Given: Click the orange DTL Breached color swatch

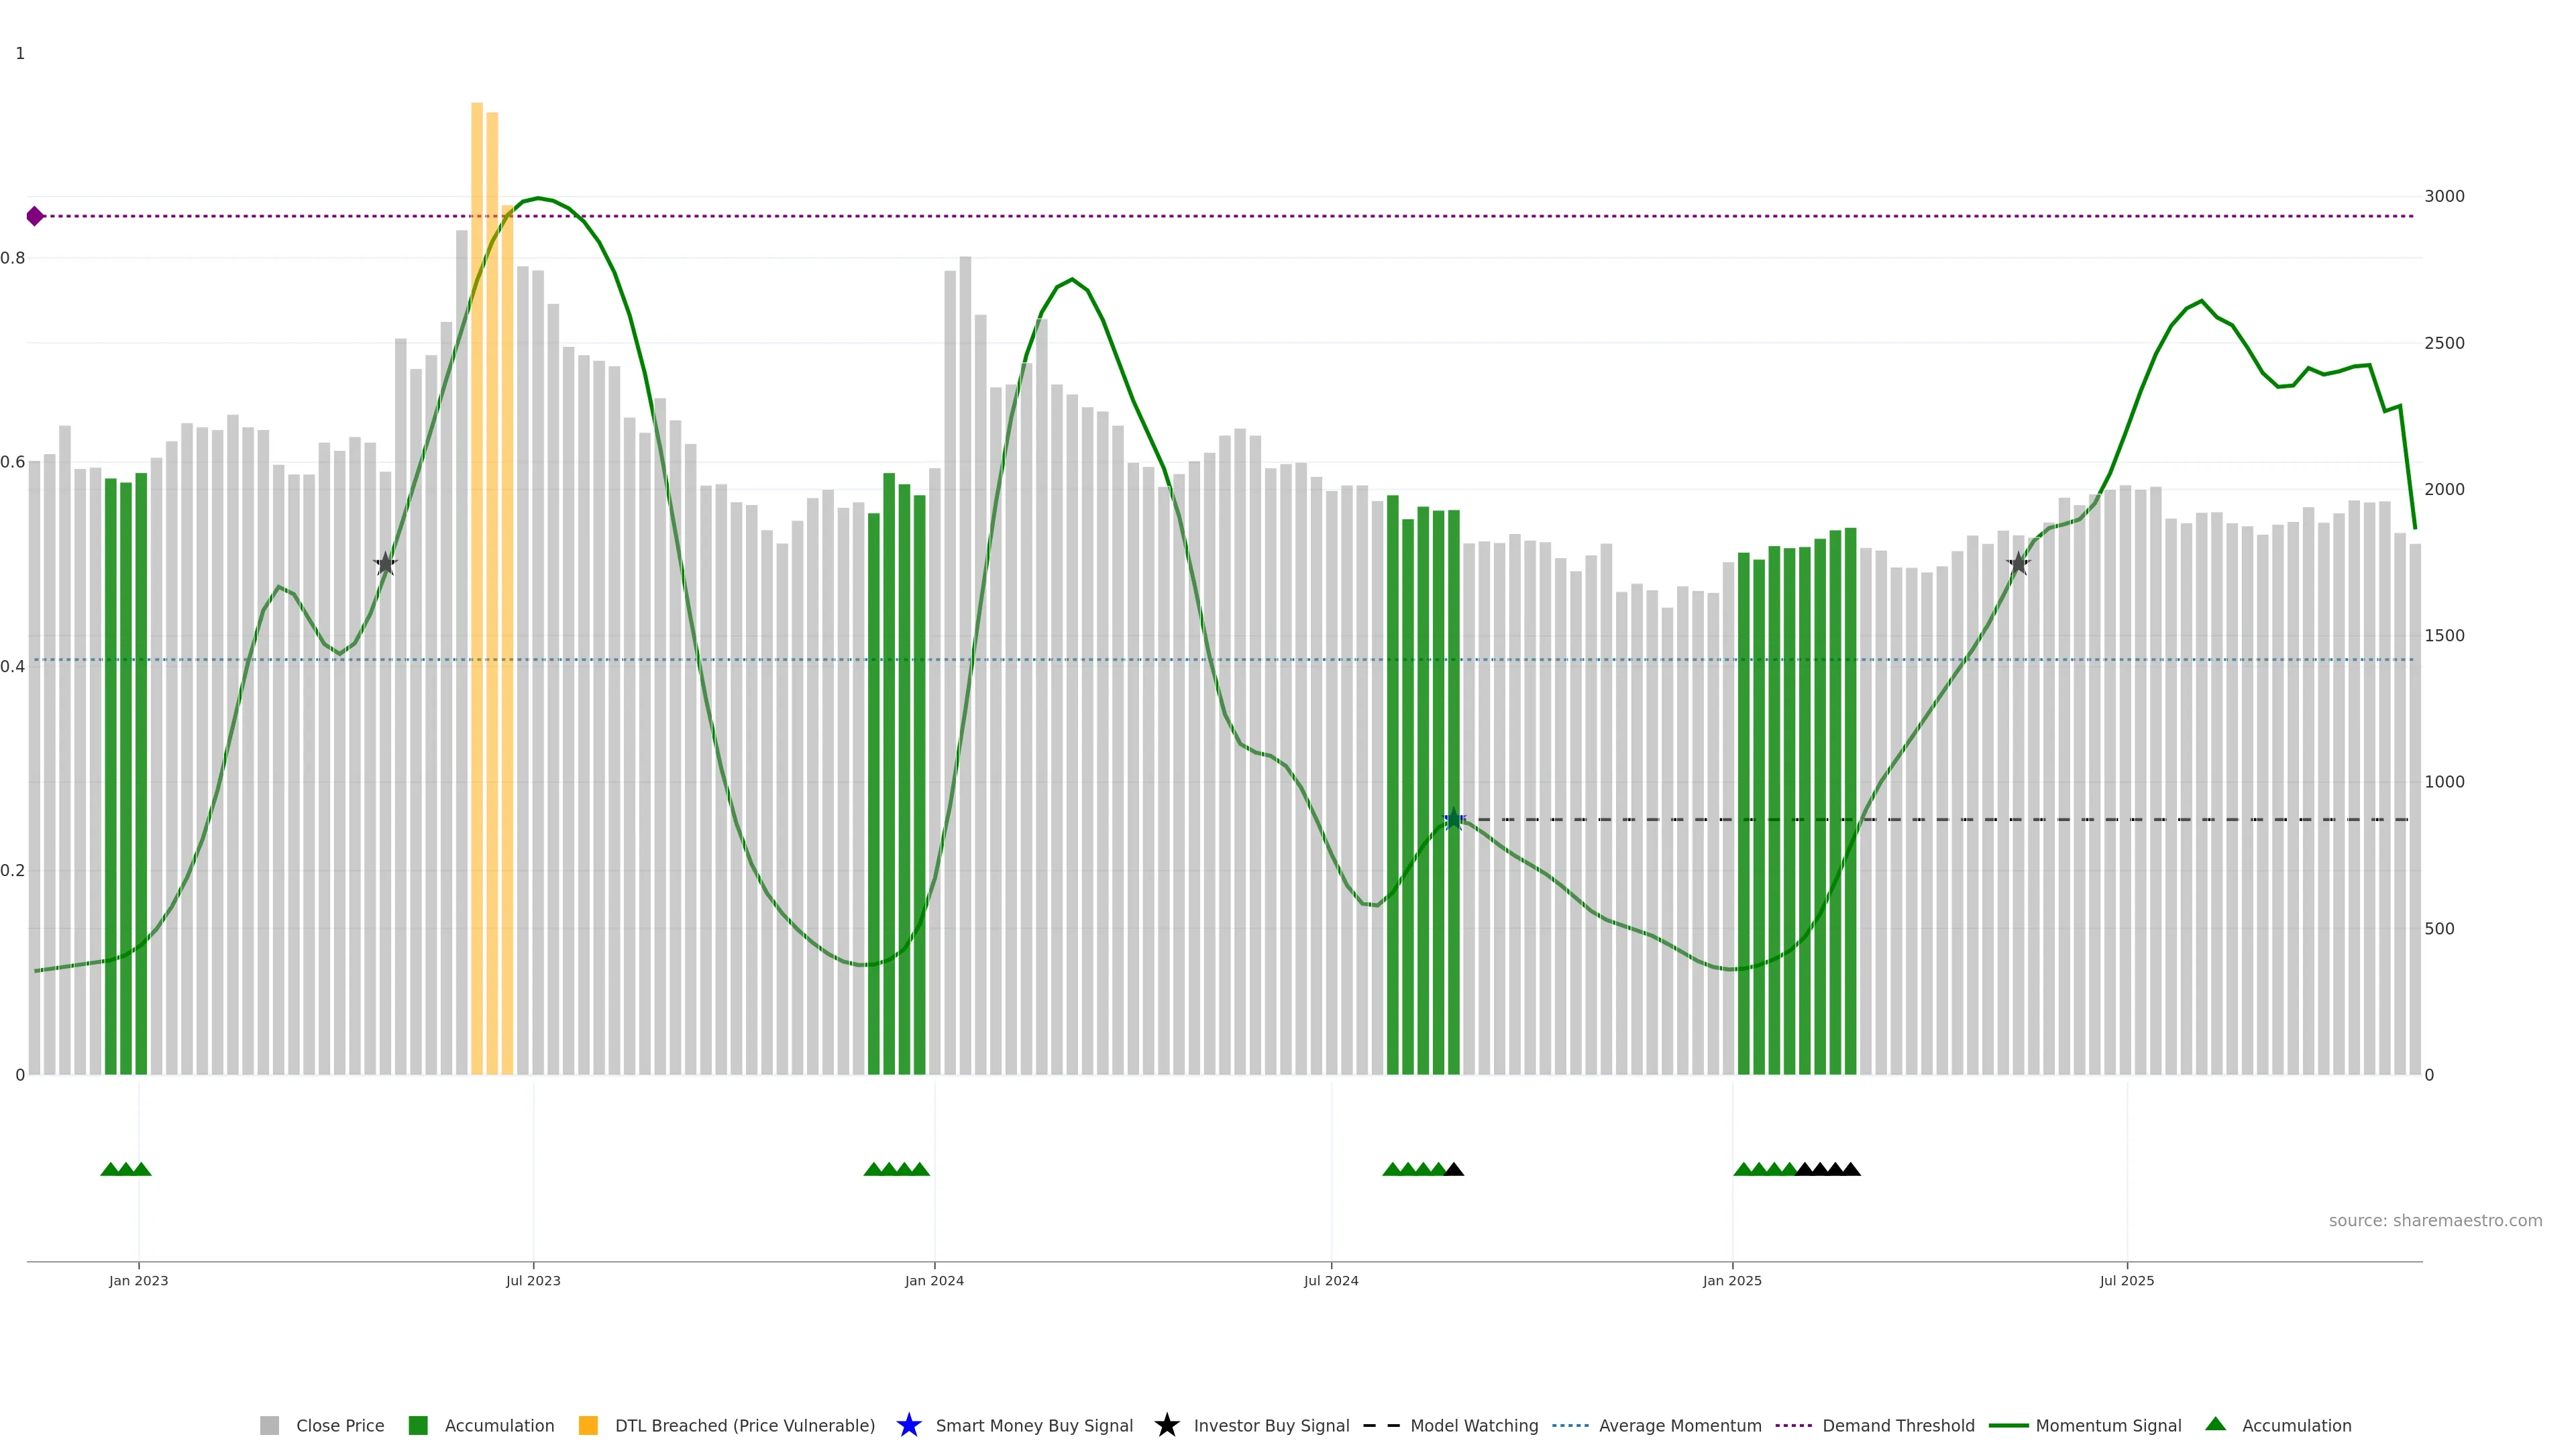Looking at the screenshot, I should click(x=588, y=1426).
